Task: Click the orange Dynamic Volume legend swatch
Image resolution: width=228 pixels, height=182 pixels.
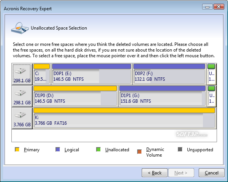Action: (139, 152)
